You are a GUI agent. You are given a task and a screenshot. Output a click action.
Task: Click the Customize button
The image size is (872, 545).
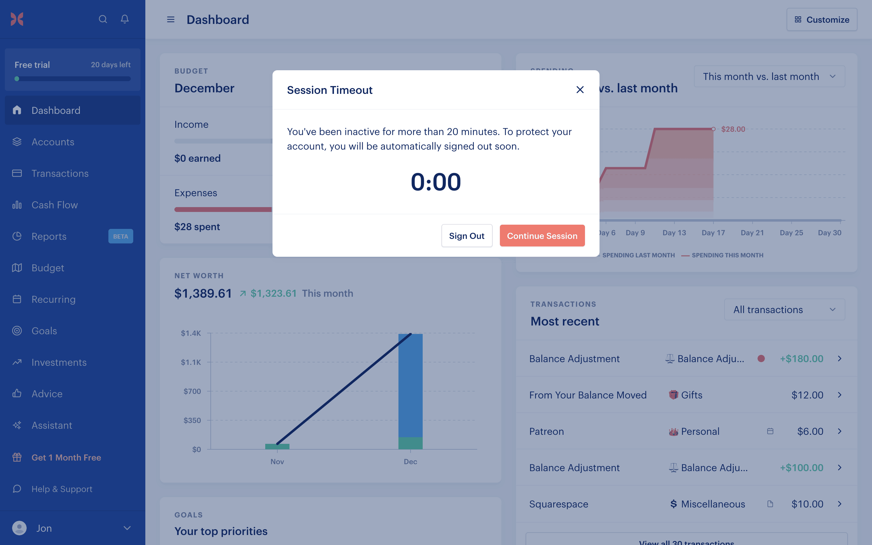(x=821, y=19)
